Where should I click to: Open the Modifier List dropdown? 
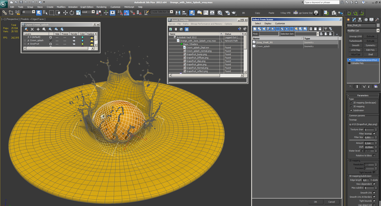[363, 30]
